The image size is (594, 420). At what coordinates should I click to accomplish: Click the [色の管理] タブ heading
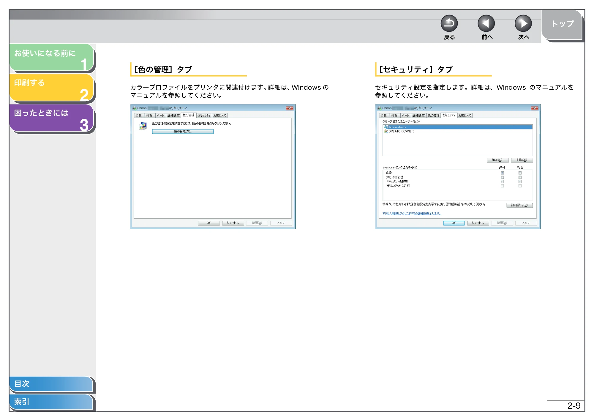point(163,70)
